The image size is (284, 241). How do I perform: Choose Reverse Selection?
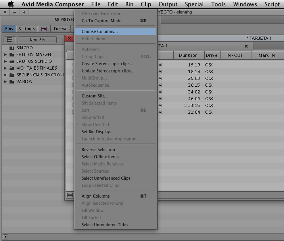coord(115,150)
